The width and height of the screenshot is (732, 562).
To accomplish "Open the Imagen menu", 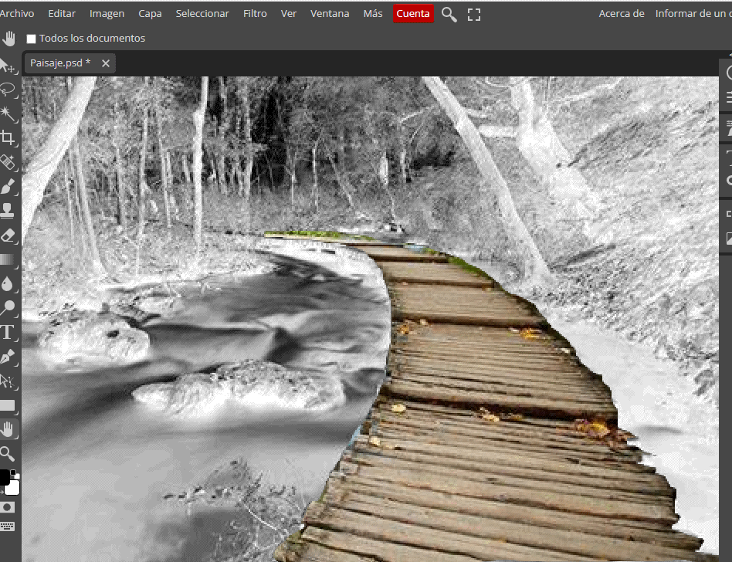I will point(107,13).
